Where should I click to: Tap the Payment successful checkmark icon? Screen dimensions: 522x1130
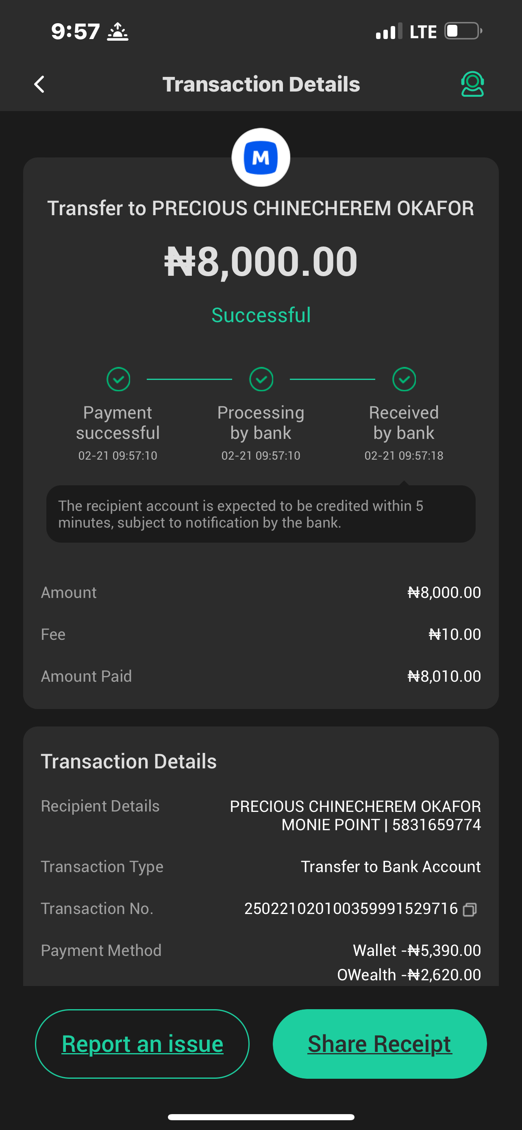click(x=118, y=379)
